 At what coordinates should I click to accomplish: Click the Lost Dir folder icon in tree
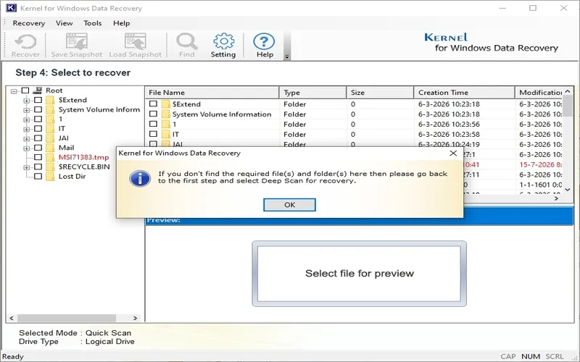tap(50, 177)
